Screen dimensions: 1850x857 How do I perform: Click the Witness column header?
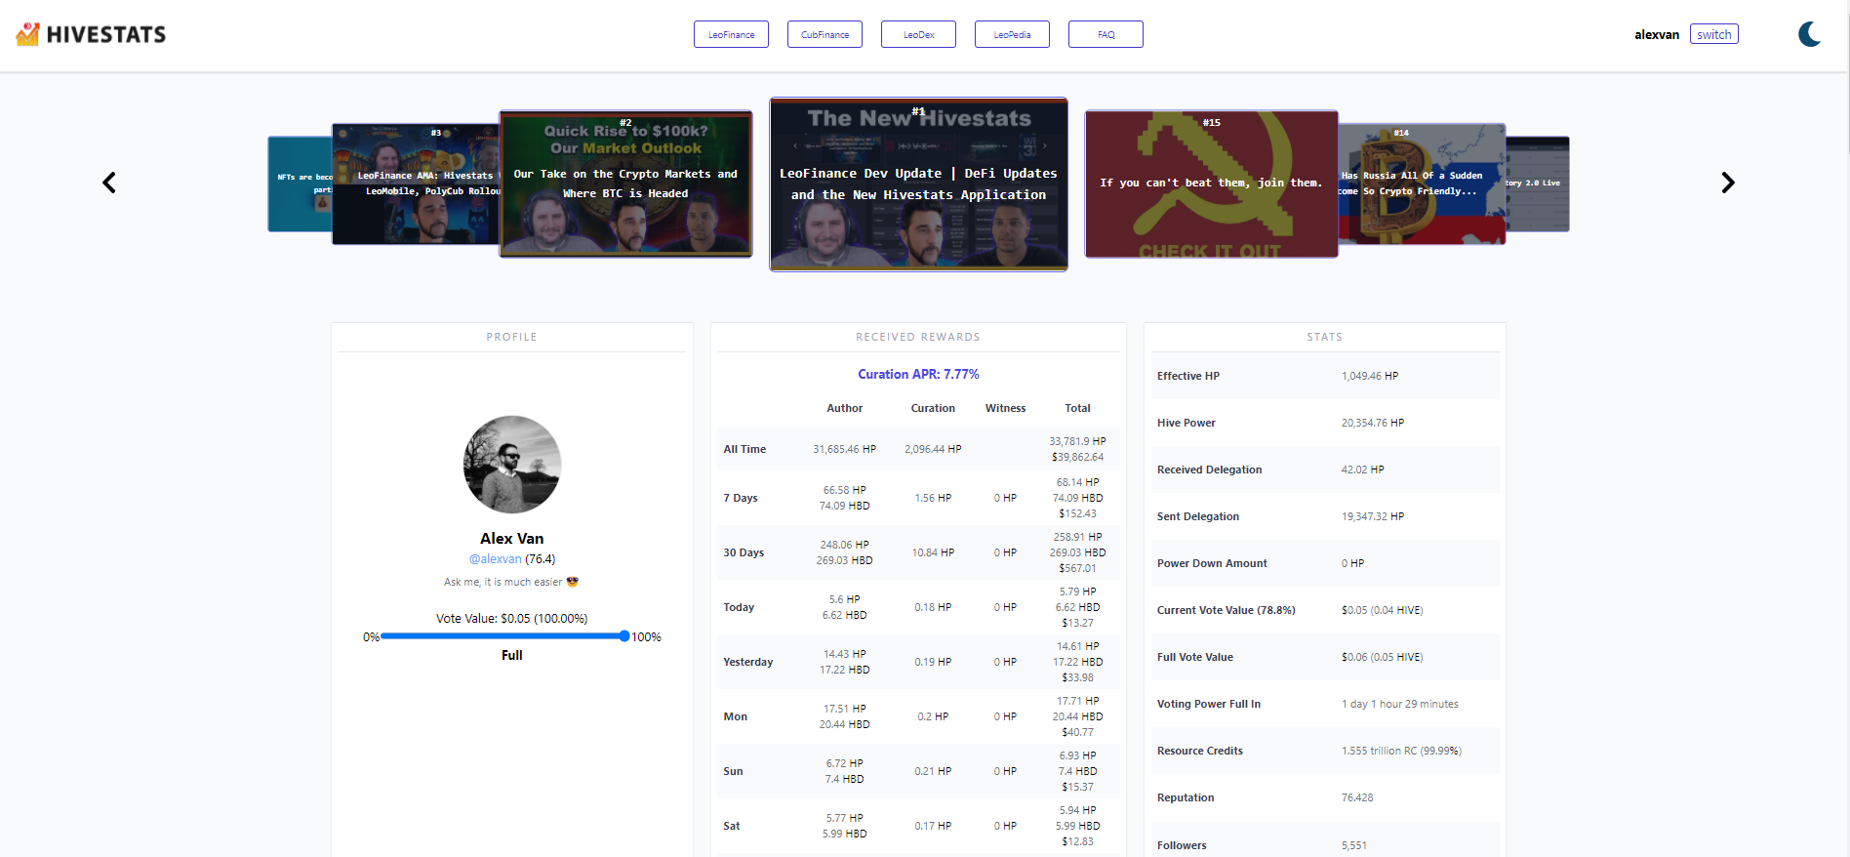tap(1005, 408)
